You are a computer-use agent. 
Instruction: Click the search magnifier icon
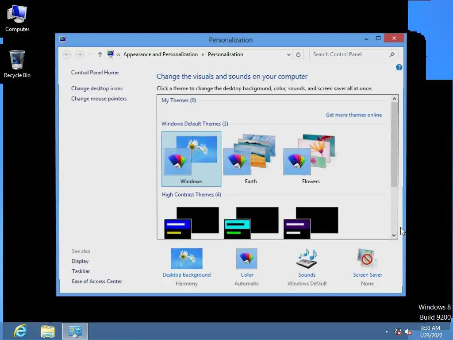tap(392, 54)
